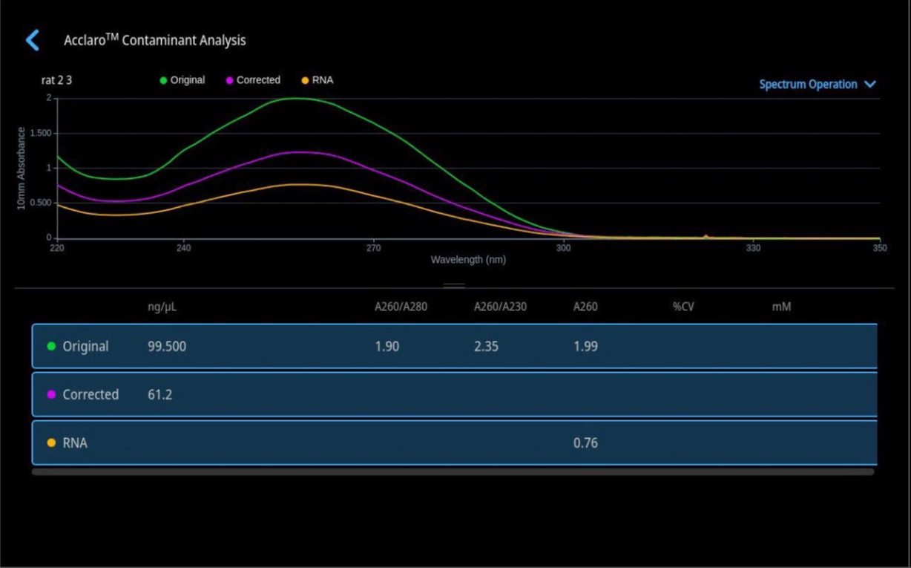Click the green dot in Original row

(51, 346)
